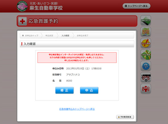Select the red cross first-aid sidebar icon
This screenshot has width=168, height=124.
point(146,89)
